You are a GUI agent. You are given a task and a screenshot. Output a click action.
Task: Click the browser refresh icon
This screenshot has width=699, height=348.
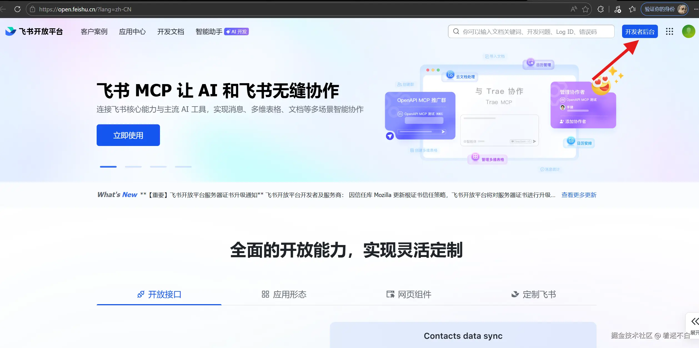(17, 9)
